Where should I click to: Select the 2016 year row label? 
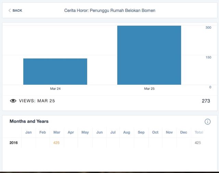click(x=14, y=143)
